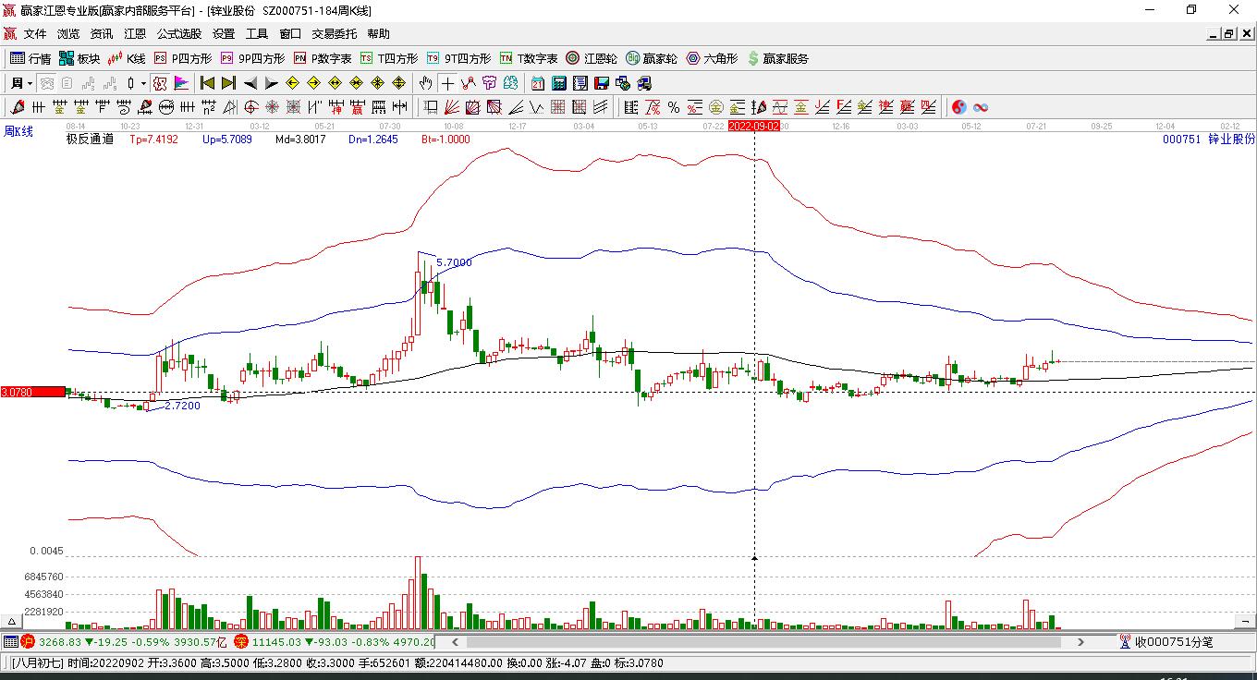Open the 浏览 menu

point(68,34)
